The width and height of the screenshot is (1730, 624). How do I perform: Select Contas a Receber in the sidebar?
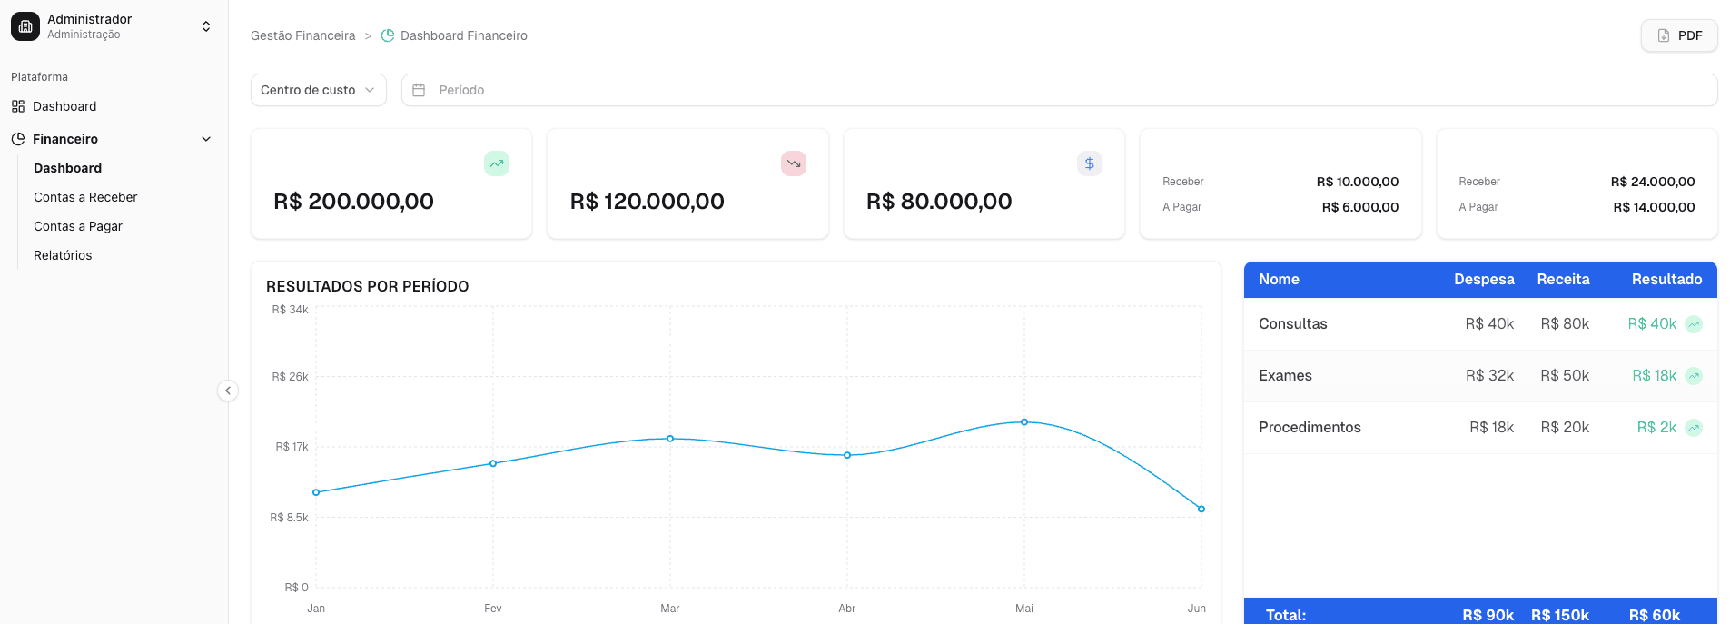(x=85, y=197)
